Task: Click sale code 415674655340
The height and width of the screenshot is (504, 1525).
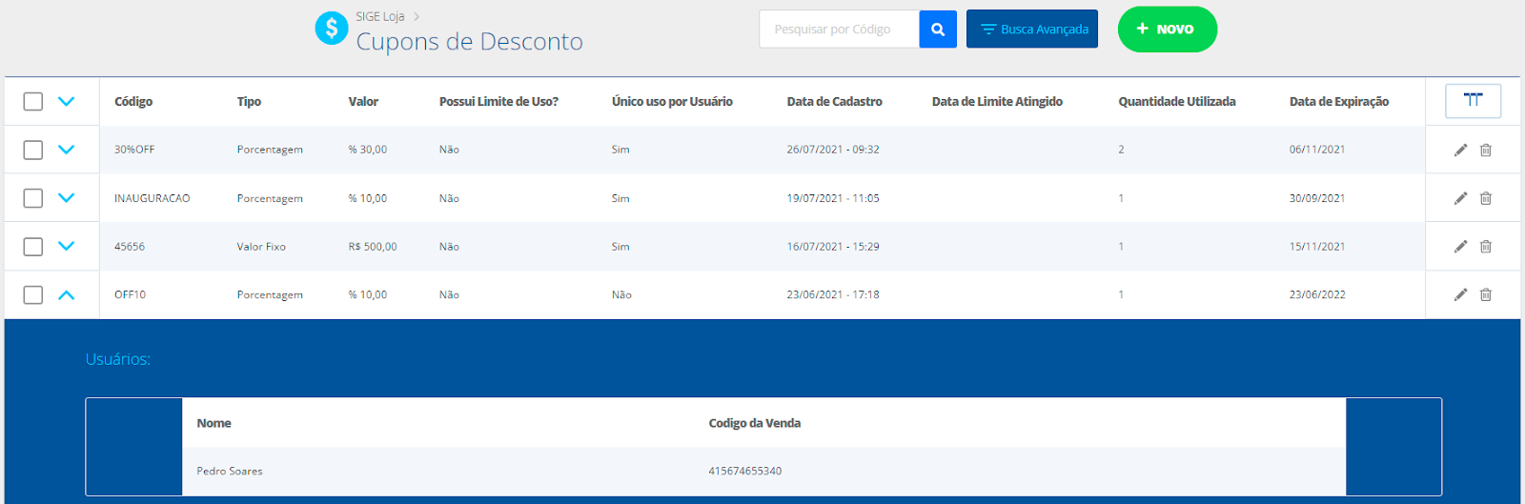Action: (x=745, y=471)
